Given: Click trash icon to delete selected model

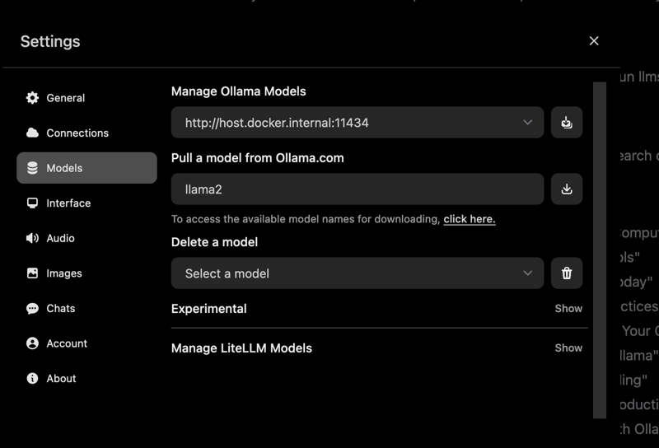Looking at the screenshot, I should pyautogui.click(x=567, y=273).
